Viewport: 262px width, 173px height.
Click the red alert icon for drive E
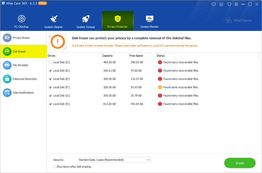click(x=160, y=79)
